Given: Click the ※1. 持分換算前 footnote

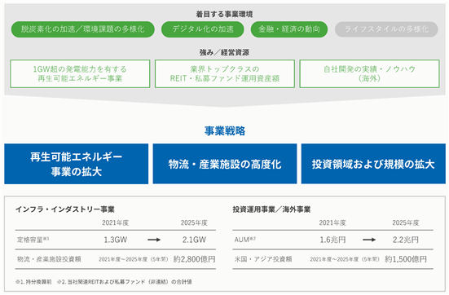Looking at the screenshot, I should coord(33,282).
